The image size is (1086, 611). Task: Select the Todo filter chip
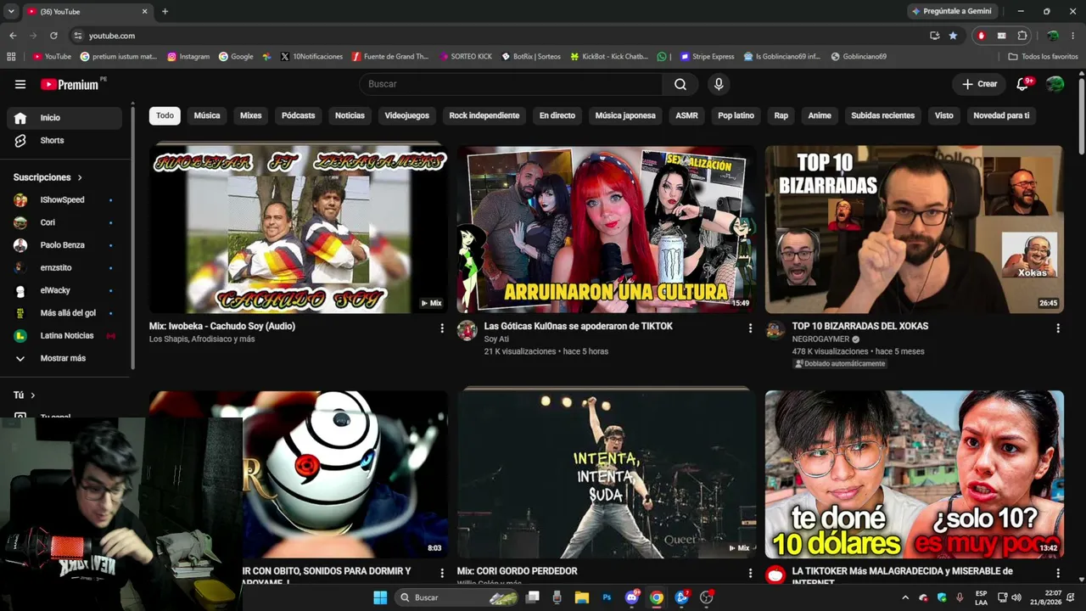[x=165, y=115]
